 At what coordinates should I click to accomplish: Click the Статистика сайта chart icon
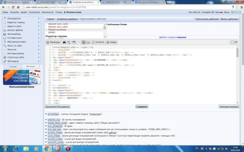[4, 57]
